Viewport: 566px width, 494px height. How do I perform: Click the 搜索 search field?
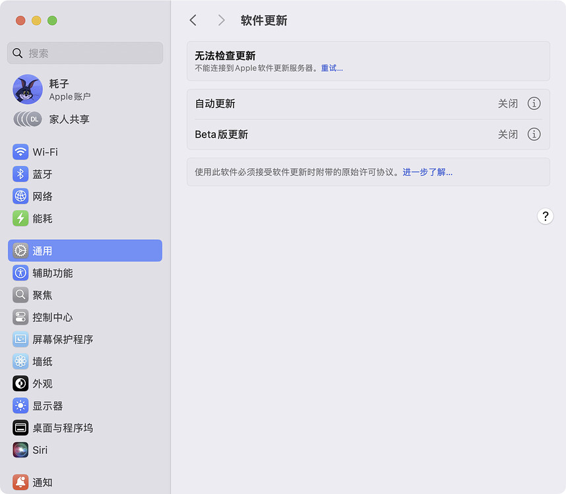pos(84,53)
